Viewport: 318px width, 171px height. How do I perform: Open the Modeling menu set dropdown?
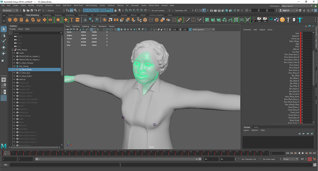(10, 10)
